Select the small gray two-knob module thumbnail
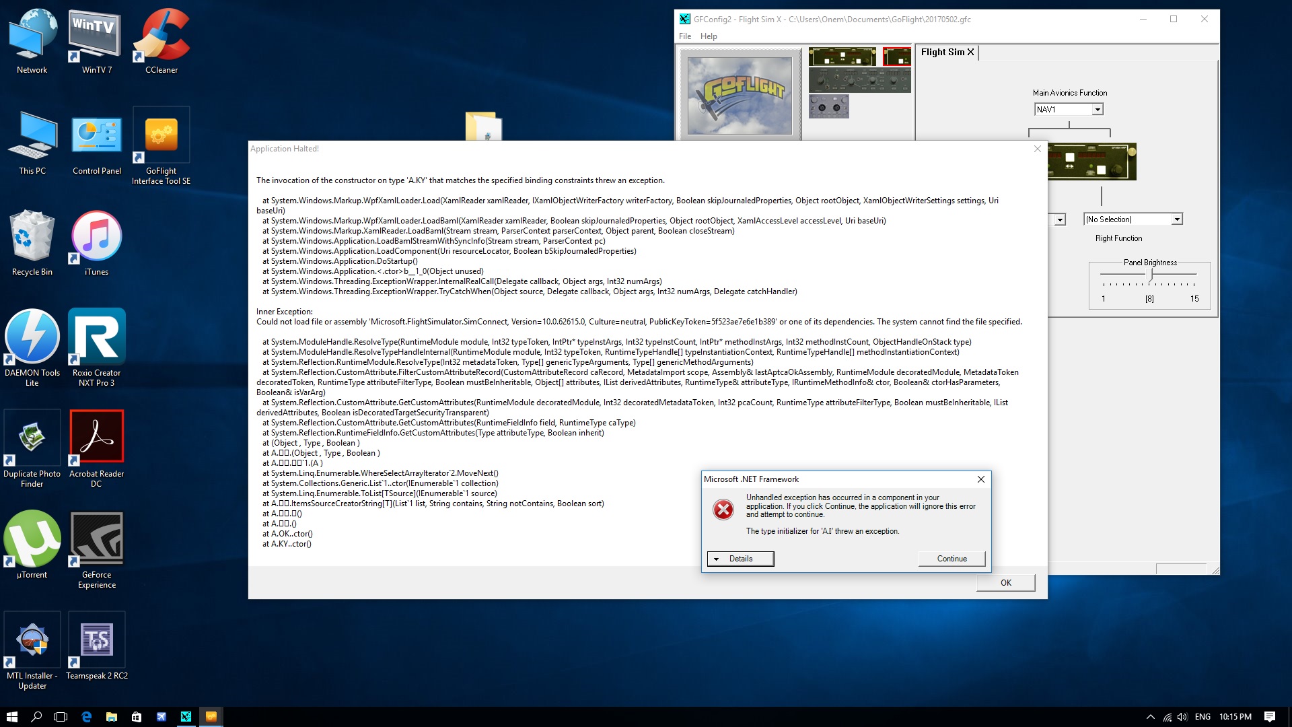 point(828,106)
